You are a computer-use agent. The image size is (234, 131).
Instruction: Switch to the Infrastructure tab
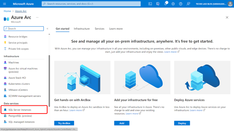click(x=82, y=29)
